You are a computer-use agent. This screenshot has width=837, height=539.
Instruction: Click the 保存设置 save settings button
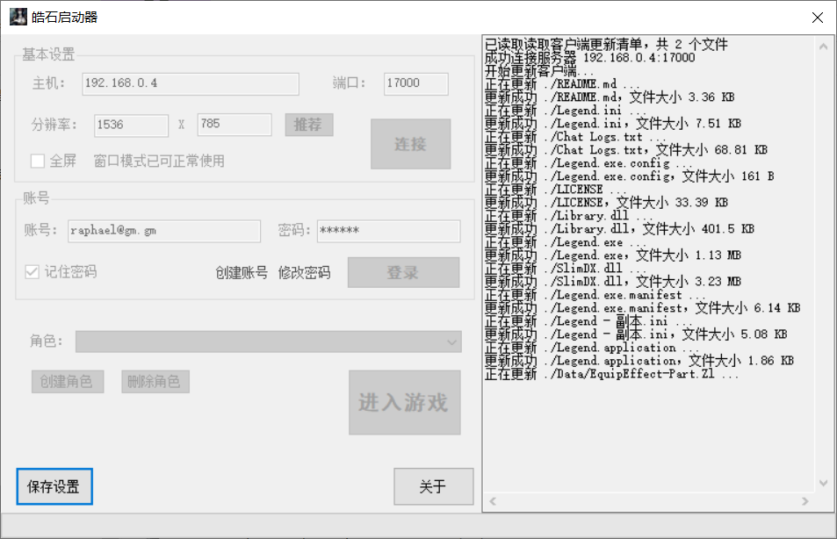point(54,487)
